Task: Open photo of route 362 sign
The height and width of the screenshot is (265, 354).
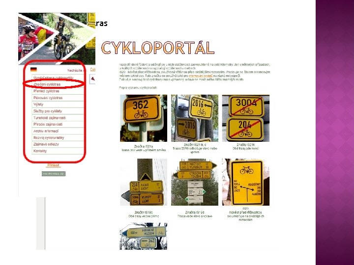Action: tap(144, 118)
